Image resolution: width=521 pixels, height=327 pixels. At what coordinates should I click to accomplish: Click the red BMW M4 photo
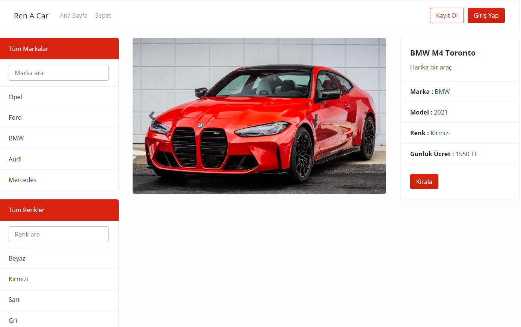[259, 116]
